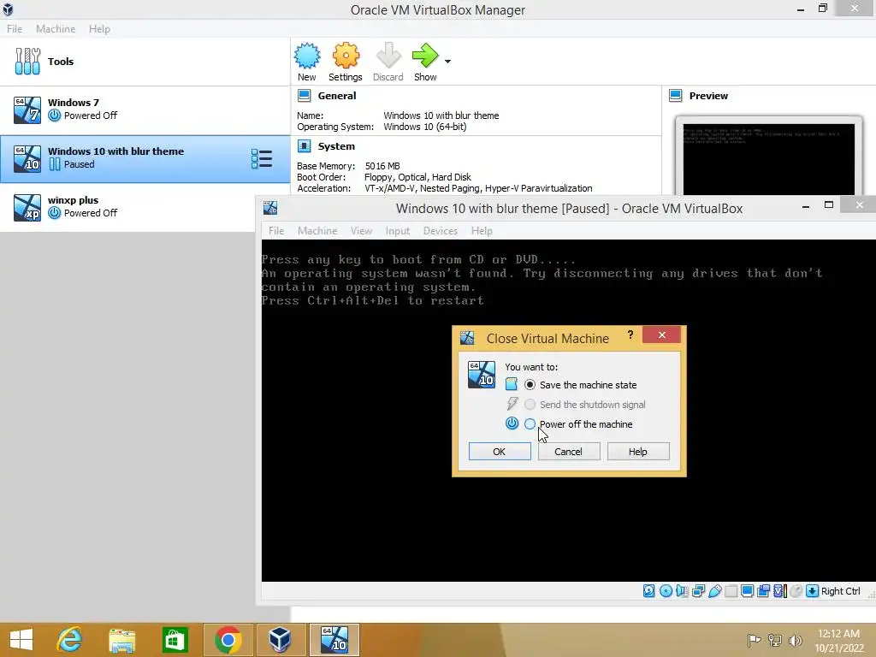The height and width of the screenshot is (657, 876).
Task: Open the machine tools list menu icon
Action: [262, 158]
